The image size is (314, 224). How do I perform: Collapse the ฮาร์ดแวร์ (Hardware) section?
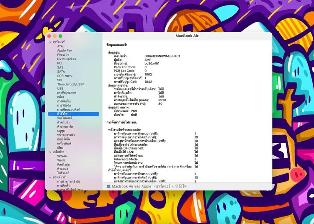pyautogui.click(x=50, y=42)
